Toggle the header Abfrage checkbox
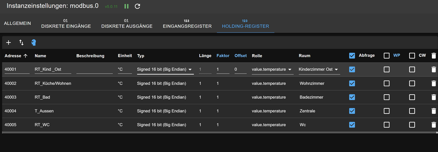Screen dimensions: 438x152 pos(352,56)
